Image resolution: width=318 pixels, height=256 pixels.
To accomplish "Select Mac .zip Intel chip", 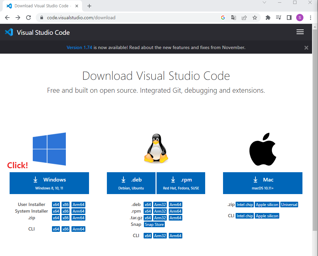I will [x=245, y=205].
